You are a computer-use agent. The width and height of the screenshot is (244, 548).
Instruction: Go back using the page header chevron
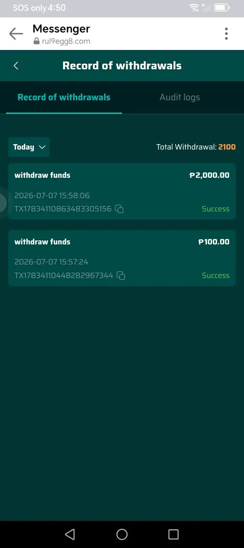(16, 66)
